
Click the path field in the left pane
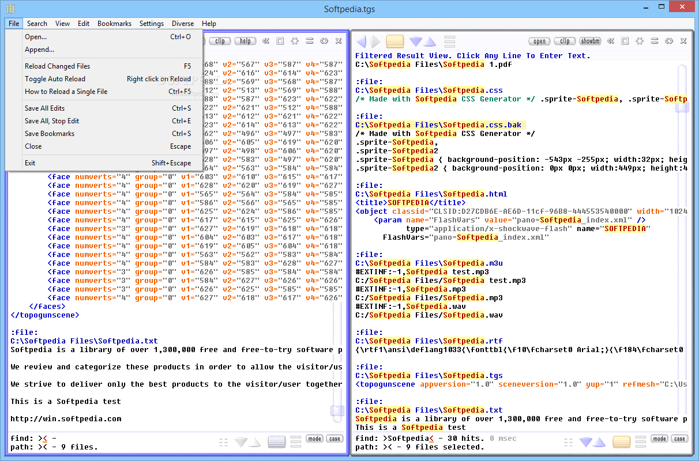point(42,448)
